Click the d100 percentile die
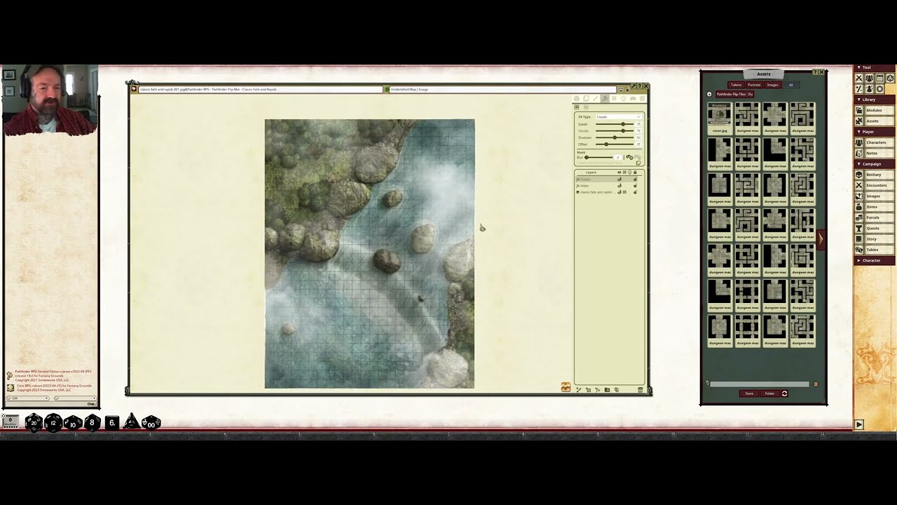 coord(151,422)
